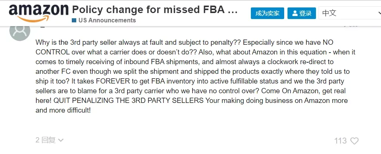Image resolution: width=381 pixels, height=154 pixels.
Task: Click the 成为卖家 button
Action: (267, 13)
